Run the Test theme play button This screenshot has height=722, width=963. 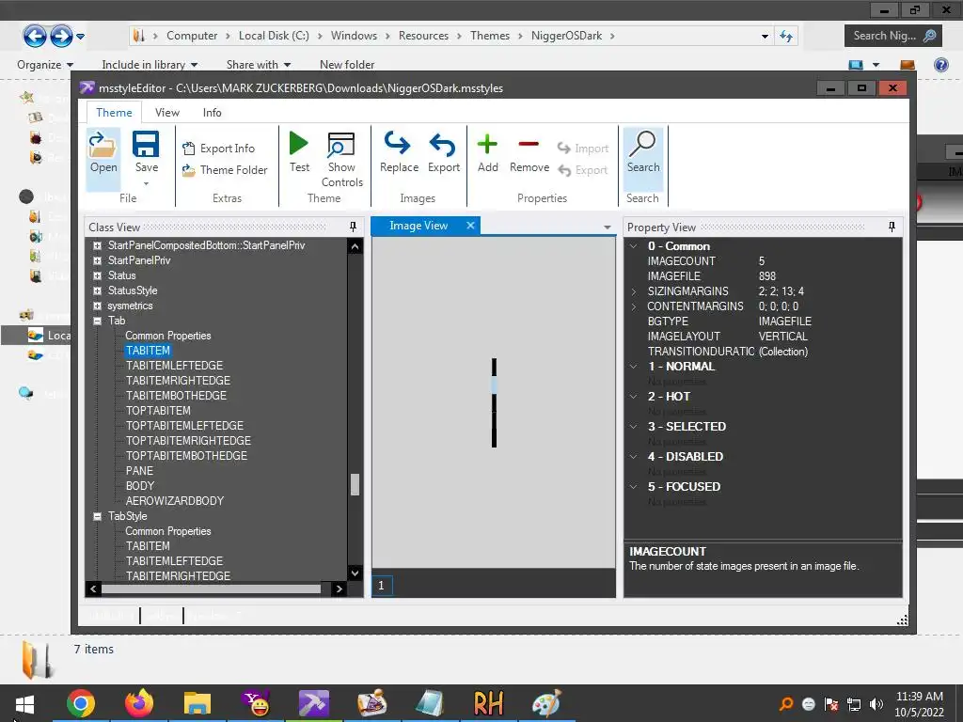pos(299,144)
